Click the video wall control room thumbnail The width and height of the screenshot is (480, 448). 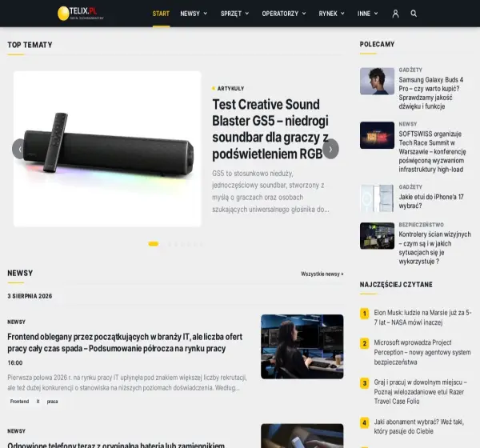[x=377, y=236]
